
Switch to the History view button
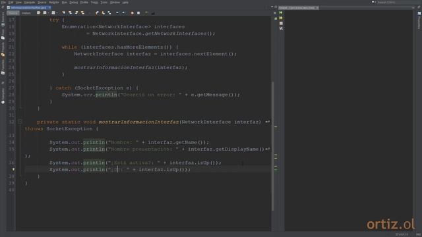(26, 13)
